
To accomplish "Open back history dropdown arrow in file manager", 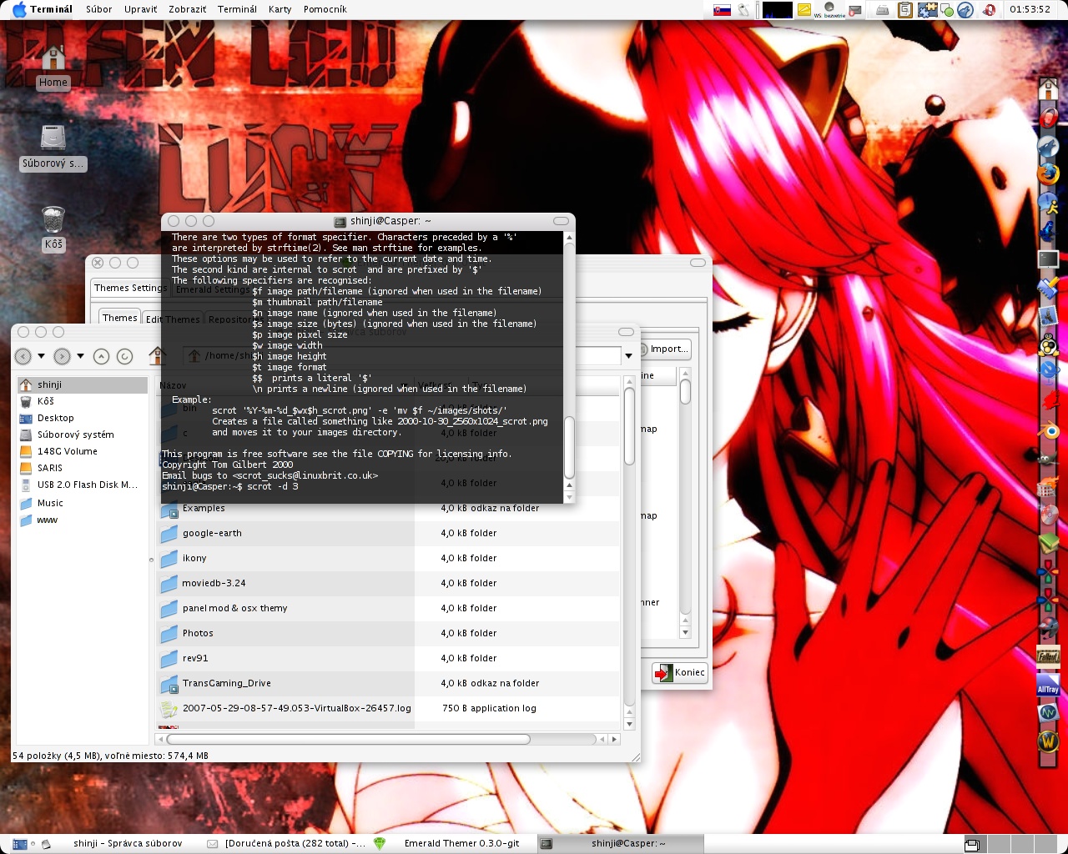I will click(41, 356).
